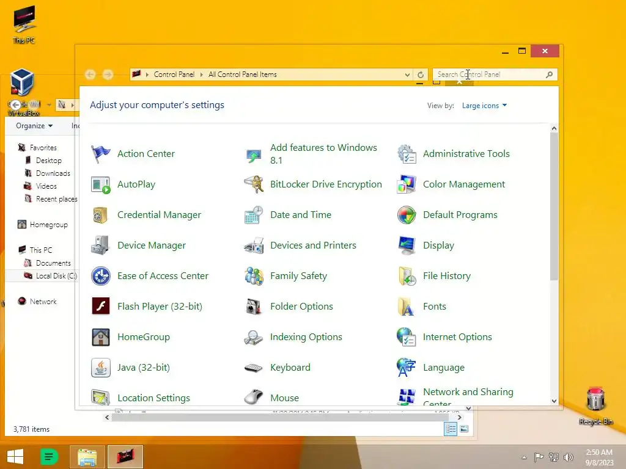Click the All Control Panel Items breadcrumb
Screen dimensions: 626x469
tap(242, 75)
